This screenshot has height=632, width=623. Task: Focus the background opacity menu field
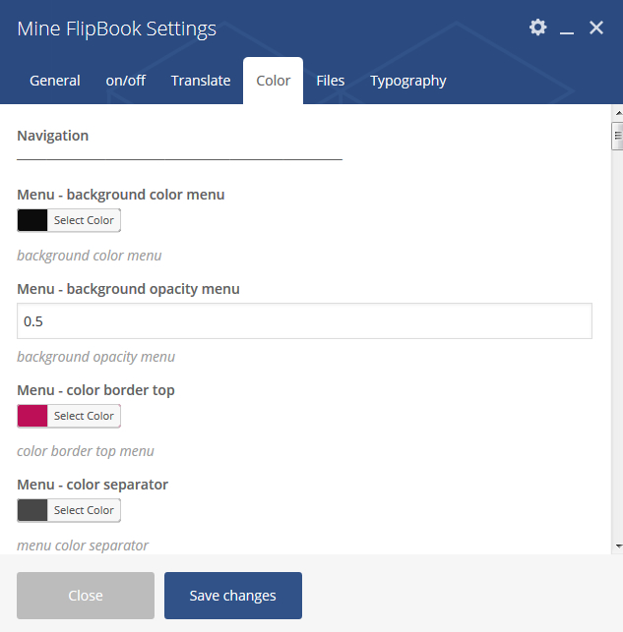(x=305, y=320)
